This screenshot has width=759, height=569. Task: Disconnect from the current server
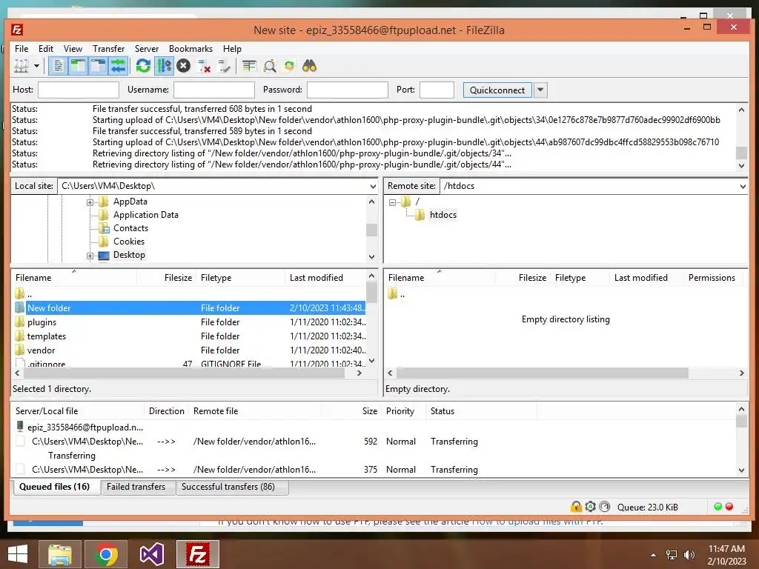click(x=204, y=66)
